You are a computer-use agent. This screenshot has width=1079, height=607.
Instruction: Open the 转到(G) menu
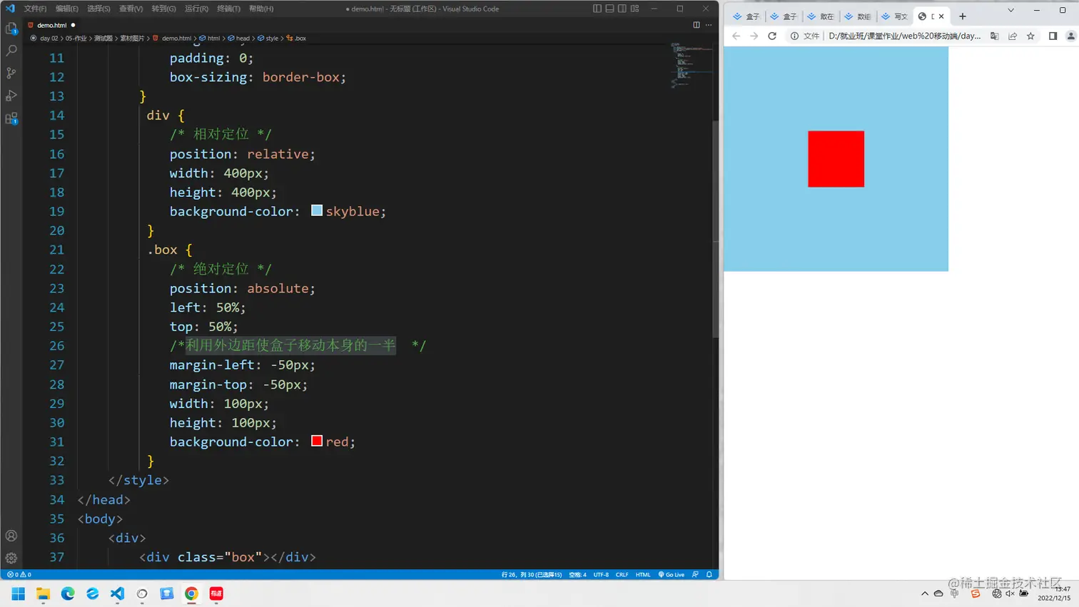click(163, 9)
